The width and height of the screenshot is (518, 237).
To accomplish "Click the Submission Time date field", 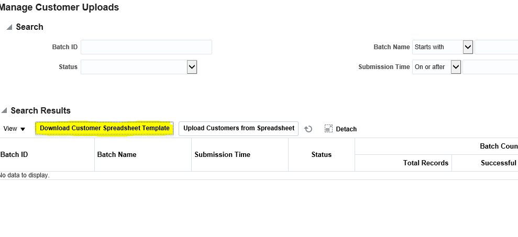I will tap(490, 67).
